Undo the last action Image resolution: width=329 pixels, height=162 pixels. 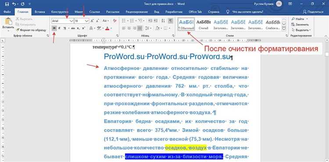click(x=14, y=4)
